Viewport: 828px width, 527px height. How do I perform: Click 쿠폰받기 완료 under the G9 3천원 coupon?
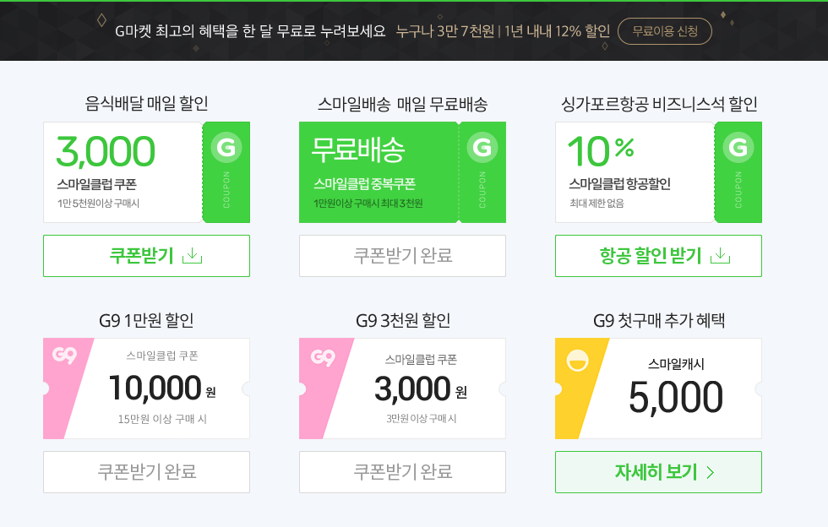402,472
